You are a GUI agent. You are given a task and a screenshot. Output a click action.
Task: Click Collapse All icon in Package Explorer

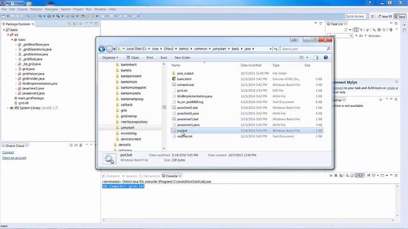coord(69,24)
